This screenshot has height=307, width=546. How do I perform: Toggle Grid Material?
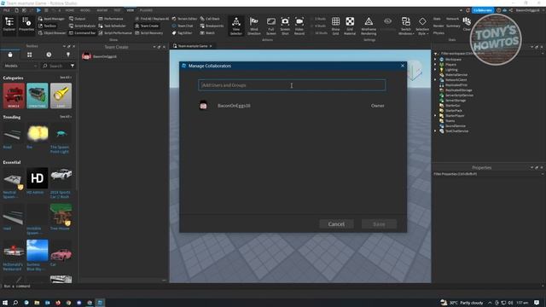[x=350, y=26]
